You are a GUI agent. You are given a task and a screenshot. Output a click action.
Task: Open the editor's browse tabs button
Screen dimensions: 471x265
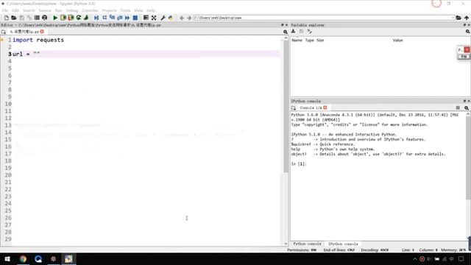[3, 32]
